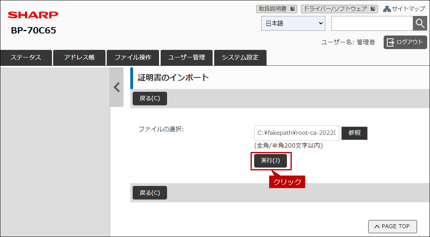Click the top 戻る(C) back button

pos(150,99)
